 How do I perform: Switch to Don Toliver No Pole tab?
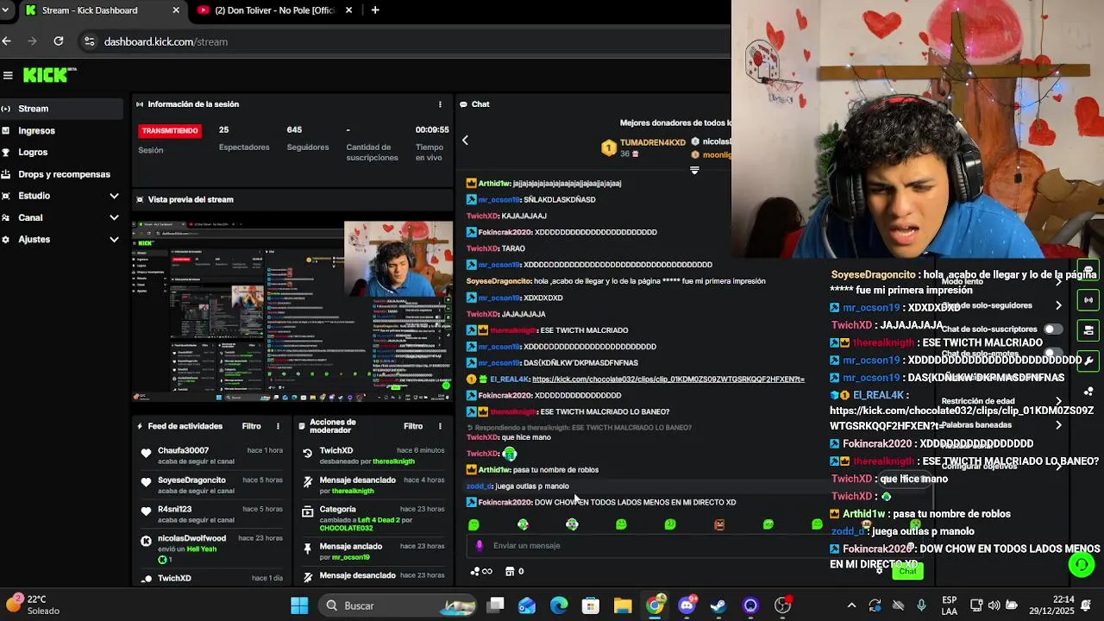click(x=274, y=10)
